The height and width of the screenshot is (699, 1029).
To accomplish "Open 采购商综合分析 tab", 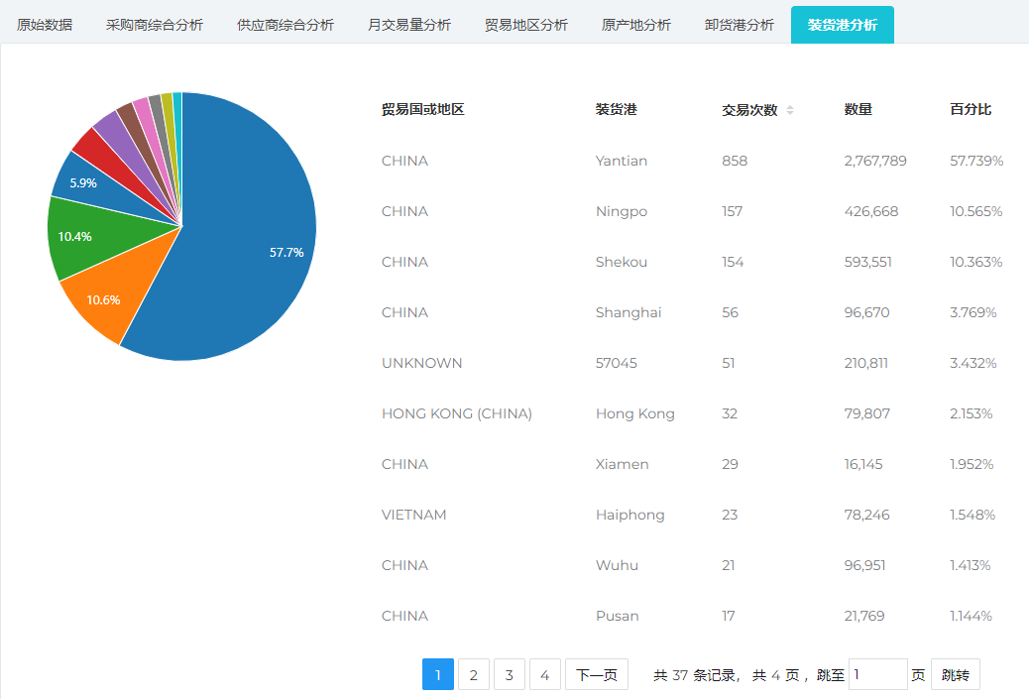I will point(154,25).
